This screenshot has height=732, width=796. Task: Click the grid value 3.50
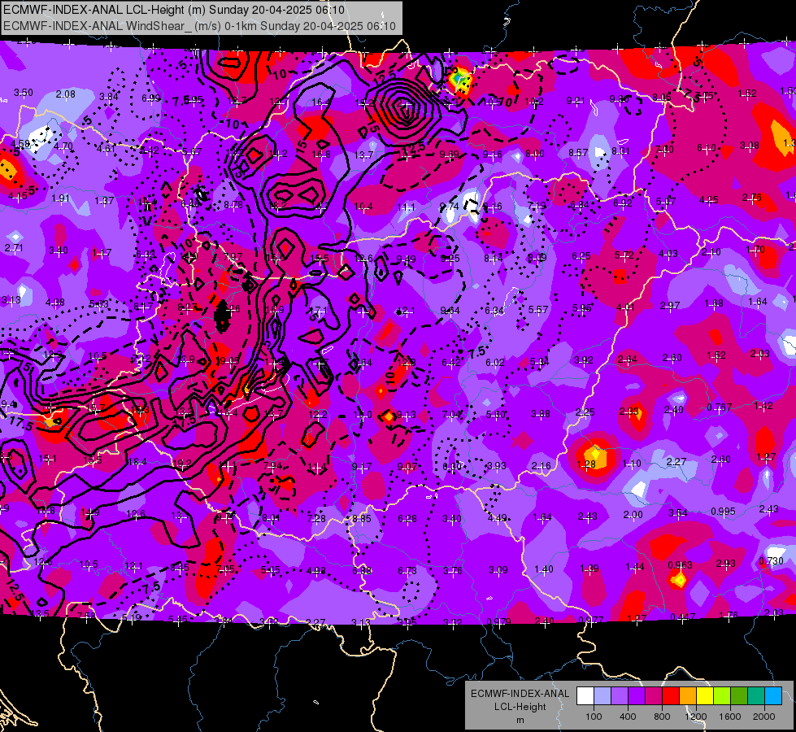[24, 93]
